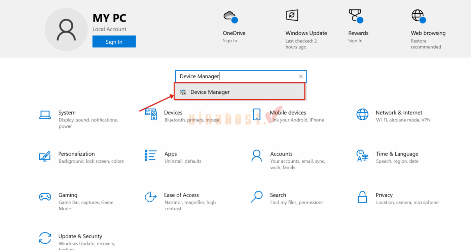The image size is (471, 250).
Task: Click 'Your accounts, email, sync, work, family' text
Action: tap(298, 164)
